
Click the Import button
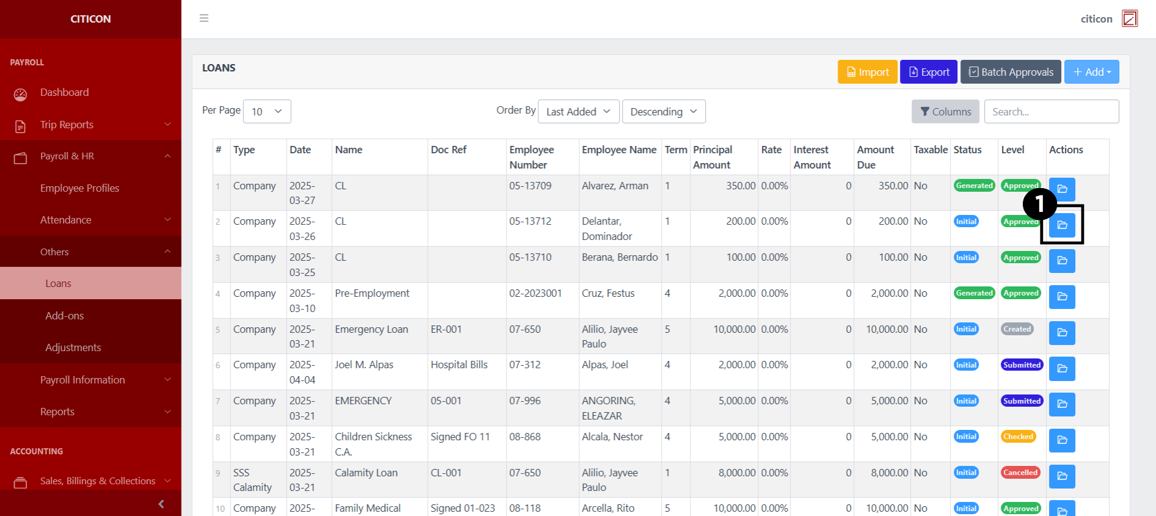867,72
